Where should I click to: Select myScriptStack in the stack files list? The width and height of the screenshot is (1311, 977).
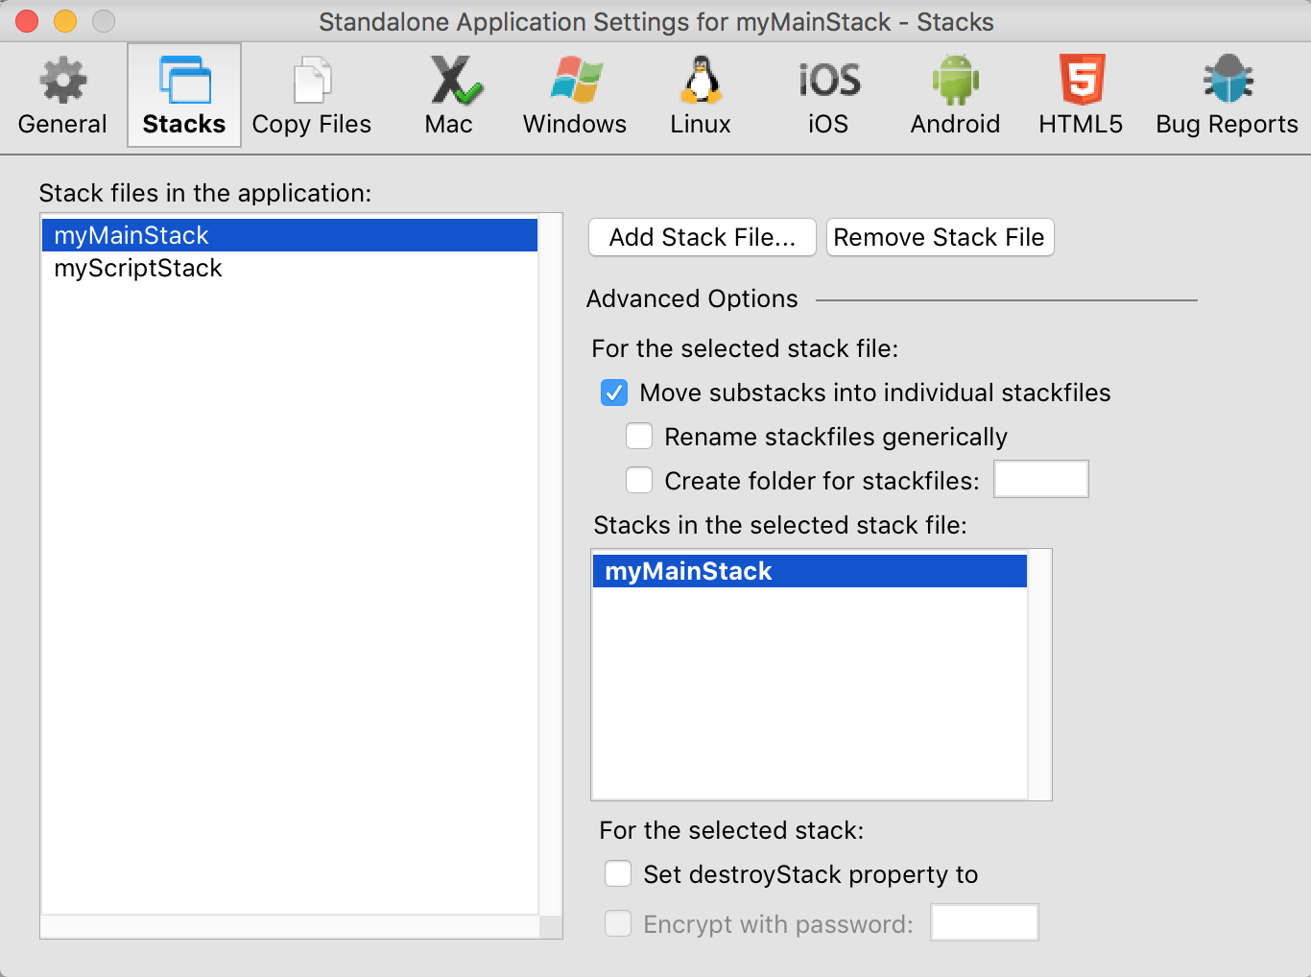click(x=138, y=269)
